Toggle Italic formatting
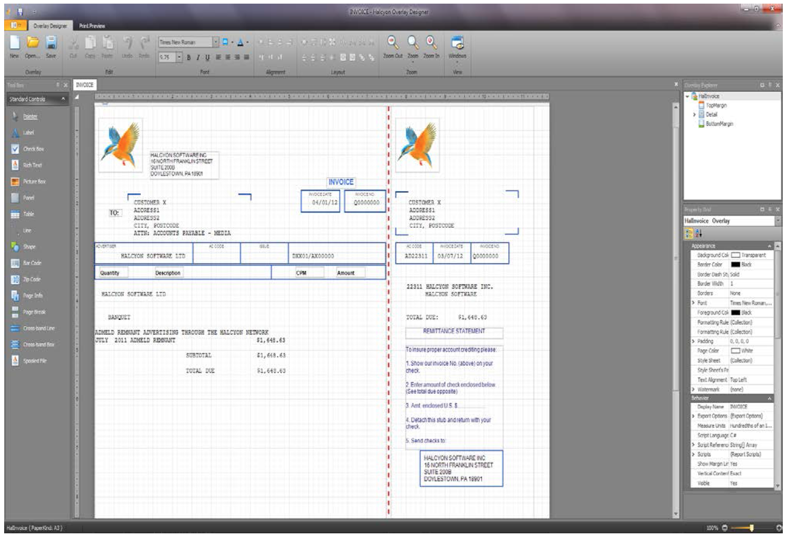The image size is (788, 538). [x=198, y=57]
